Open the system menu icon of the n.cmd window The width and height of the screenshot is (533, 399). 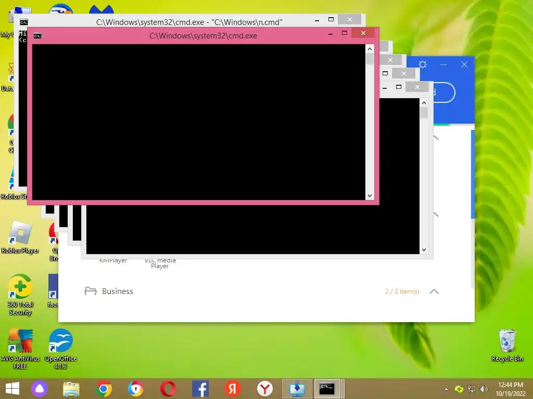(24, 22)
